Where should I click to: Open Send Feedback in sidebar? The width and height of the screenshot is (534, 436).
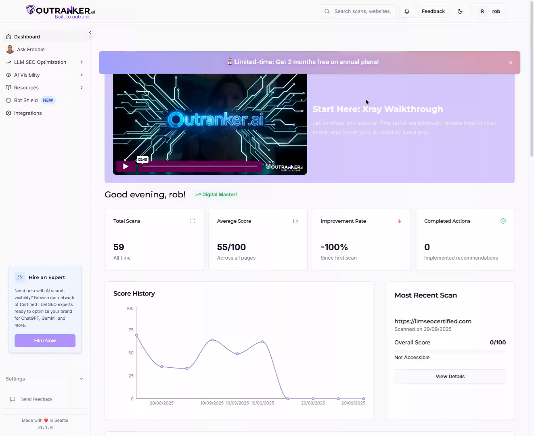37,399
